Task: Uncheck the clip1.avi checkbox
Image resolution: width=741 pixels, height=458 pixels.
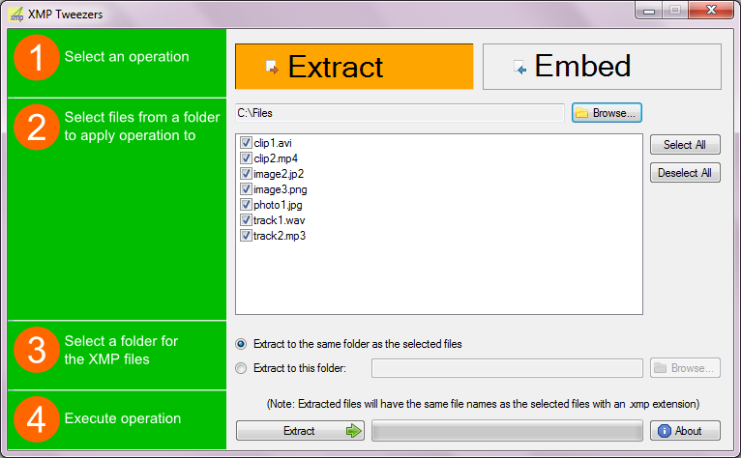Action: (x=246, y=143)
